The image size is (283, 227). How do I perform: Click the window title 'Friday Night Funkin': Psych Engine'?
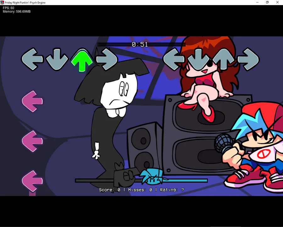click(25, 3)
